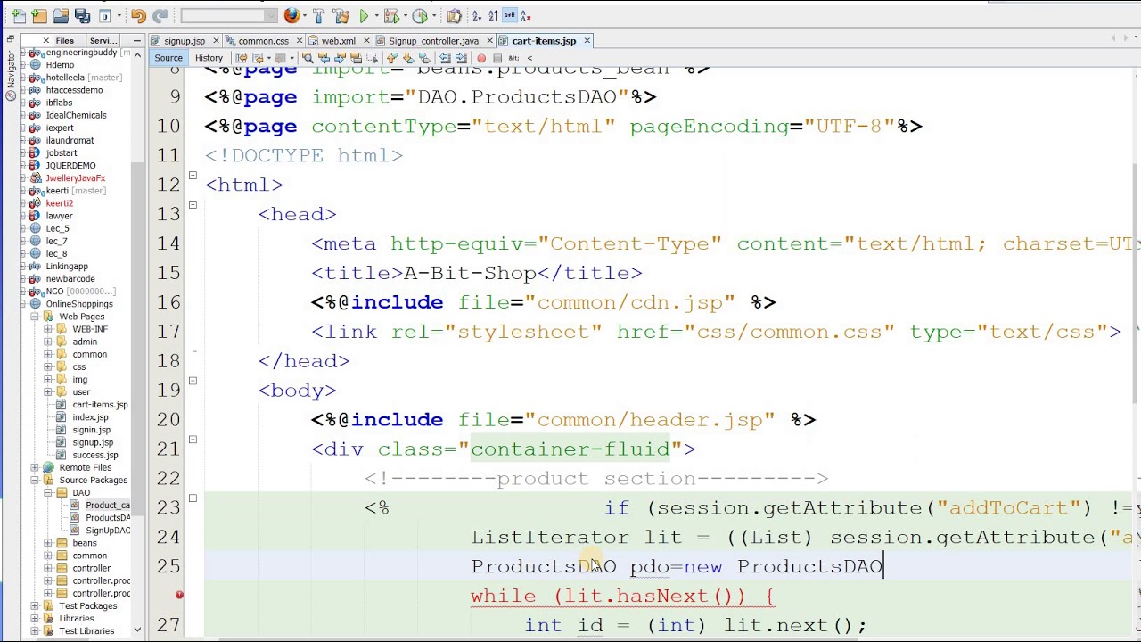This screenshot has height=642, width=1141.
Task: Click the Profile Project clock icon
Action: tap(419, 16)
